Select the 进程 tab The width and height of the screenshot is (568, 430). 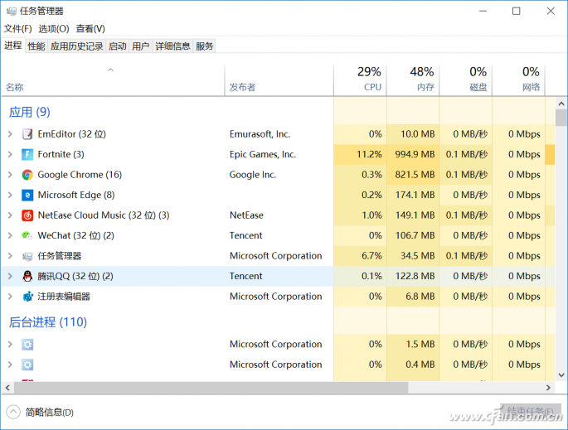(x=13, y=46)
